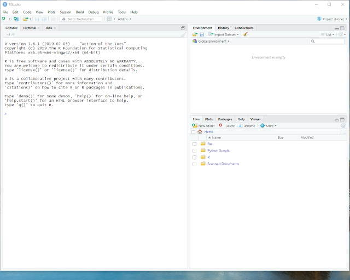The image size is (350, 280).
Task: Open the More dropdown in Files
Action: point(269,126)
